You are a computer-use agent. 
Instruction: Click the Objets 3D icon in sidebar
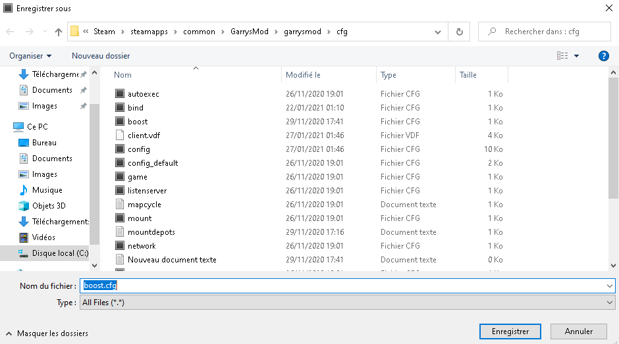(x=24, y=206)
